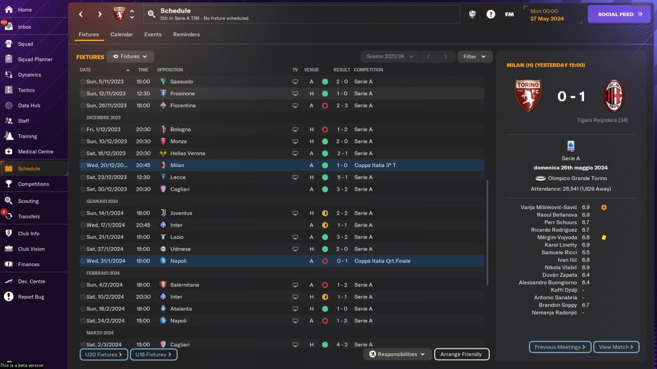Open the FM menu icon

click(509, 14)
